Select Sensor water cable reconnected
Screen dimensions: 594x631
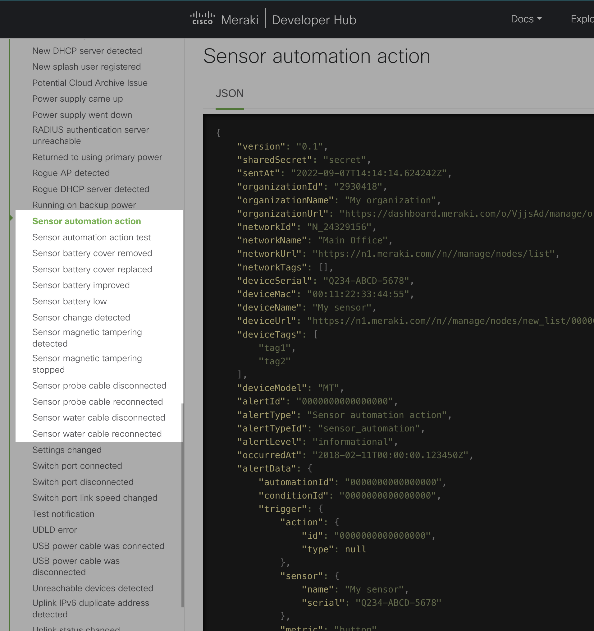pyautogui.click(x=97, y=434)
